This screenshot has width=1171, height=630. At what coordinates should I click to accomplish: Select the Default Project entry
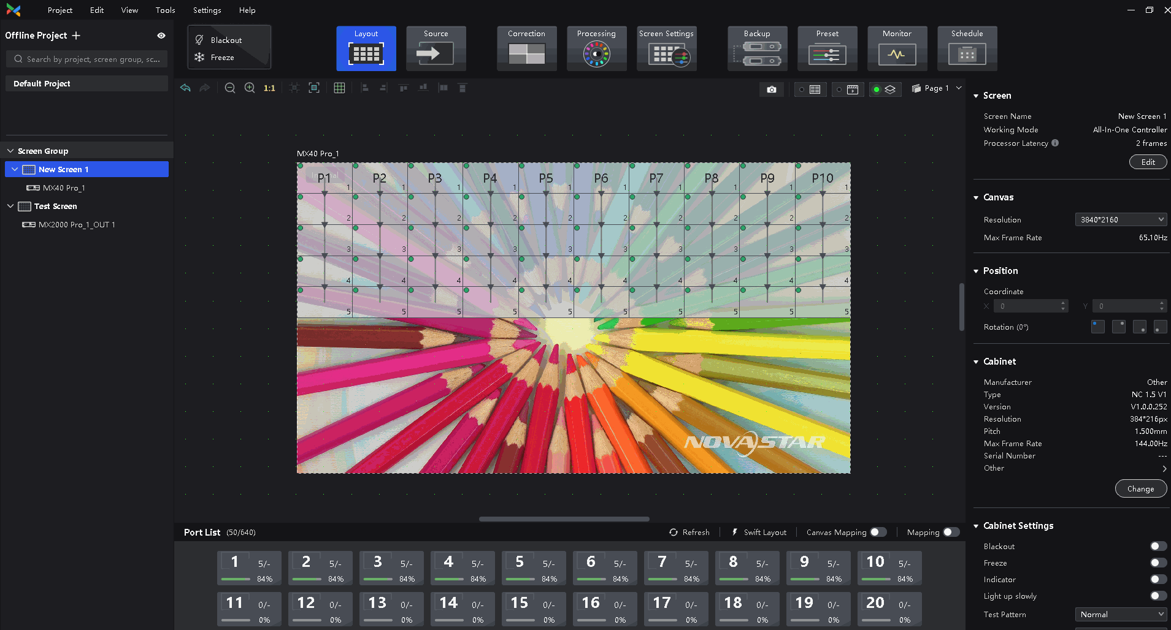pos(86,83)
